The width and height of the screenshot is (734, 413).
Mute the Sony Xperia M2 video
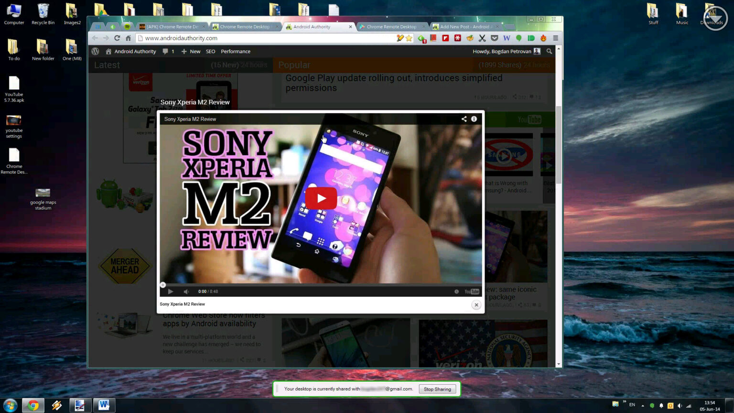point(186,291)
